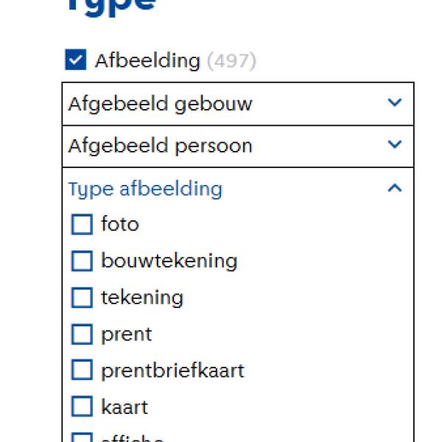The height and width of the screenshot is (442, 442).
Task: Select the prent checkbox
Action: click(82, 334)
